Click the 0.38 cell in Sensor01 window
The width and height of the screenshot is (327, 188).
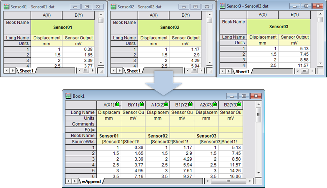pyautogui.click(x=78, y=49)
